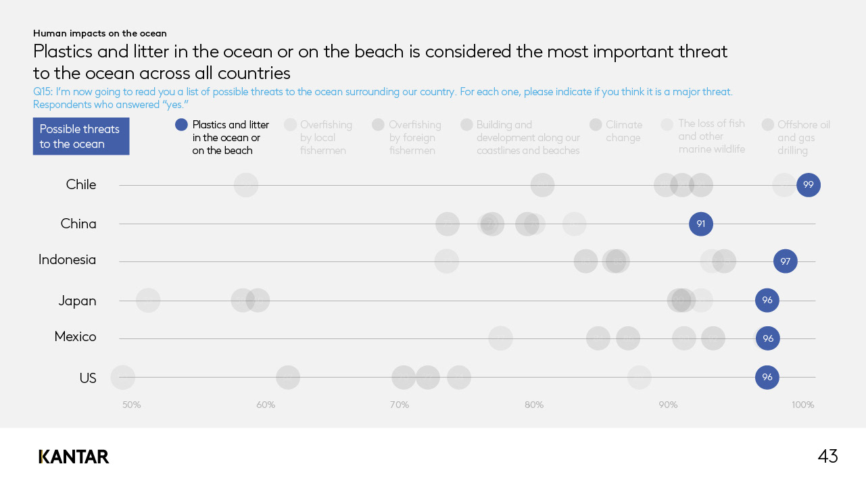866x487 pixels.
Task: Click the Possible threats to the ocean box
Action: pos(81,136)
